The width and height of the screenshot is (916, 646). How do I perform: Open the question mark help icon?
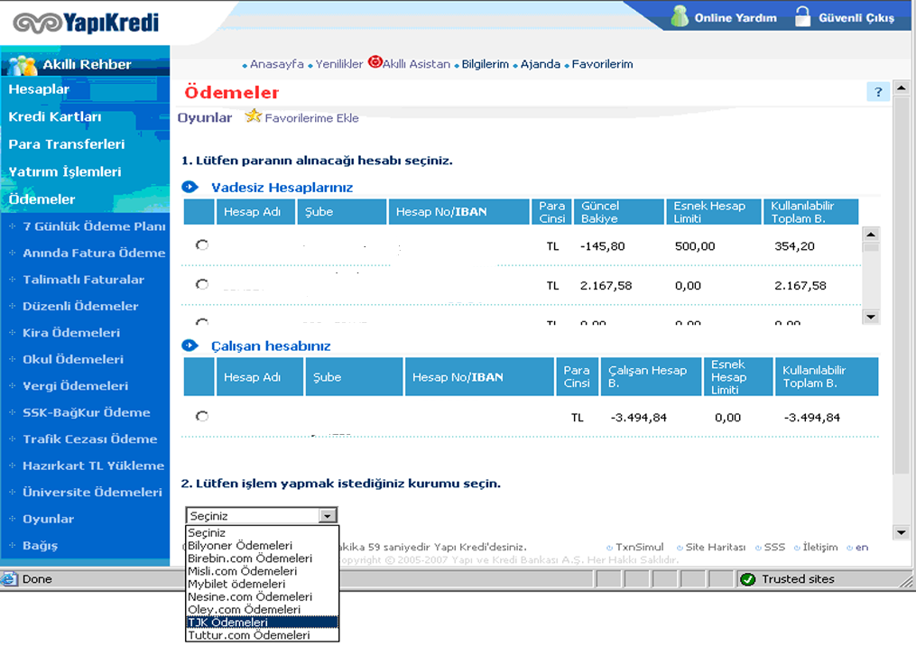coord(878,92)
